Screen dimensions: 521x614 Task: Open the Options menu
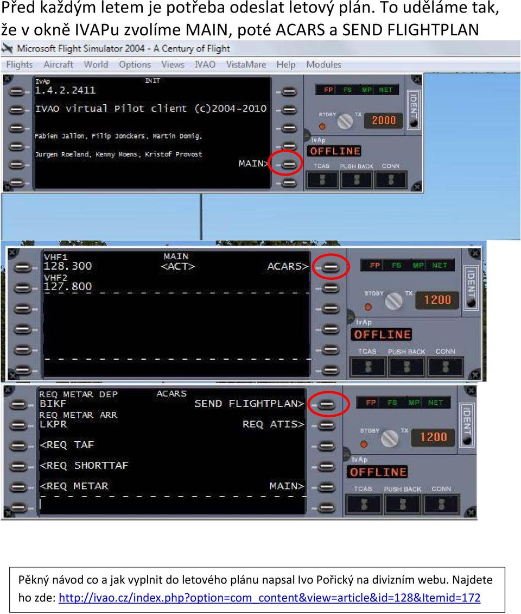pyautogui.click(x=135, y=65)
